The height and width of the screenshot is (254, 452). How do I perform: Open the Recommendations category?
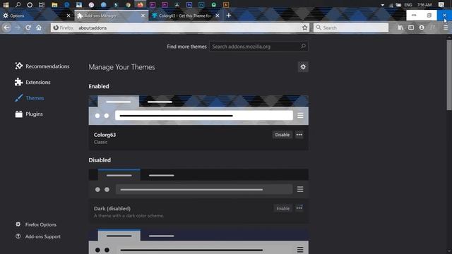[x=42, y=66]
